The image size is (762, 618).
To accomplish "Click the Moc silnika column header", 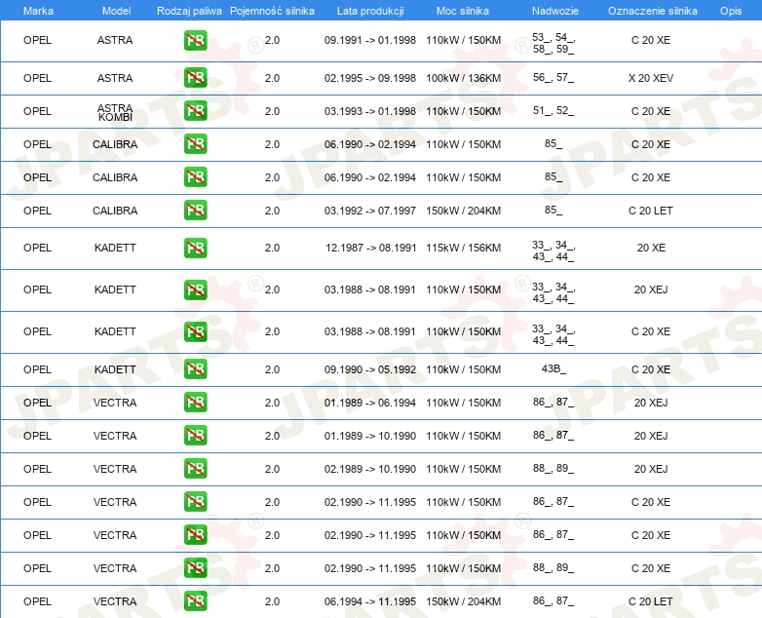I will click(463, 11).
